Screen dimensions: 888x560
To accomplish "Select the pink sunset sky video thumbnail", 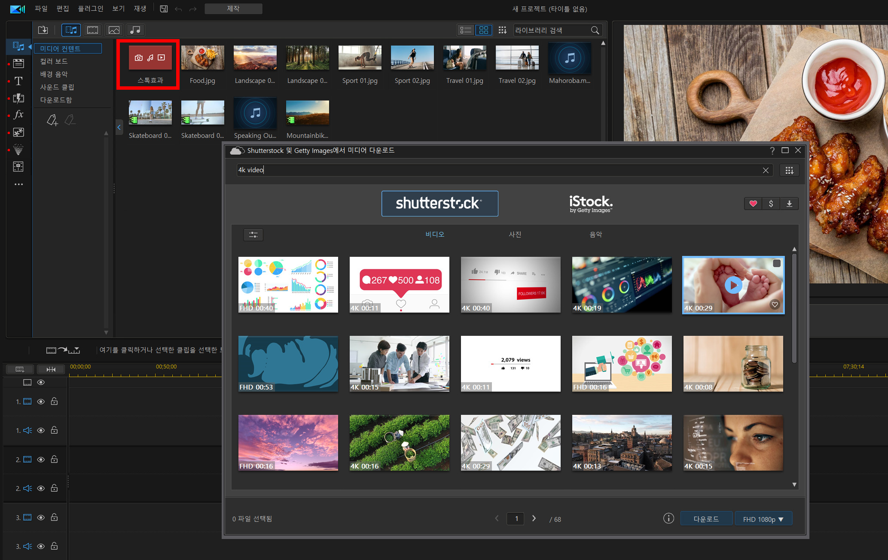I will (x=288, y=442).
